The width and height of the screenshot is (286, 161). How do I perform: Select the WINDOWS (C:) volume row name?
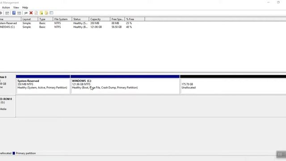(7, 27)
